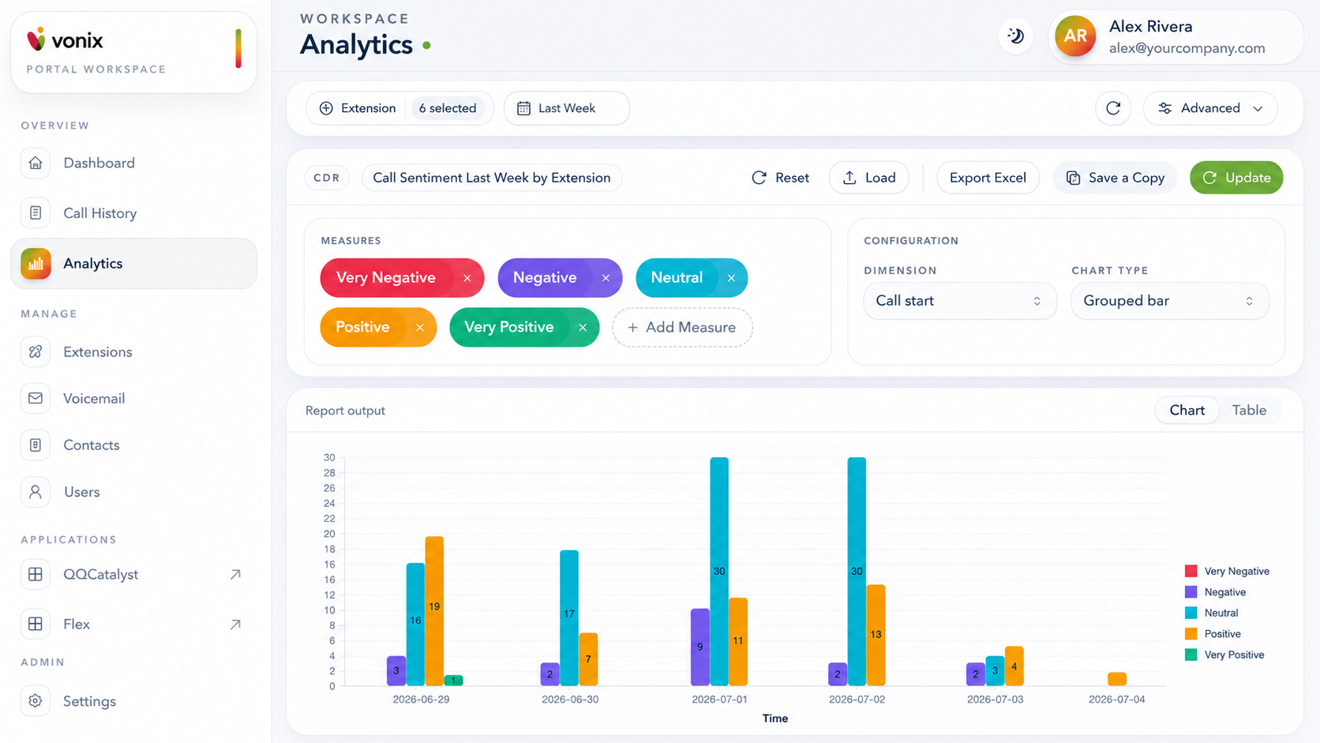Toggle Very Negative series in legend

coord(1227,572)
